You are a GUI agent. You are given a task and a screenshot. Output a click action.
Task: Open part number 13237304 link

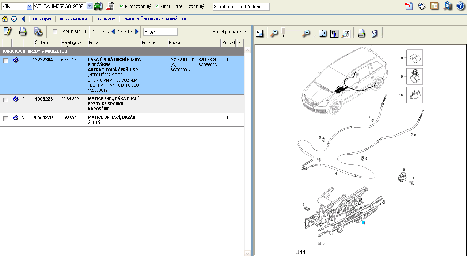point(42,60)
